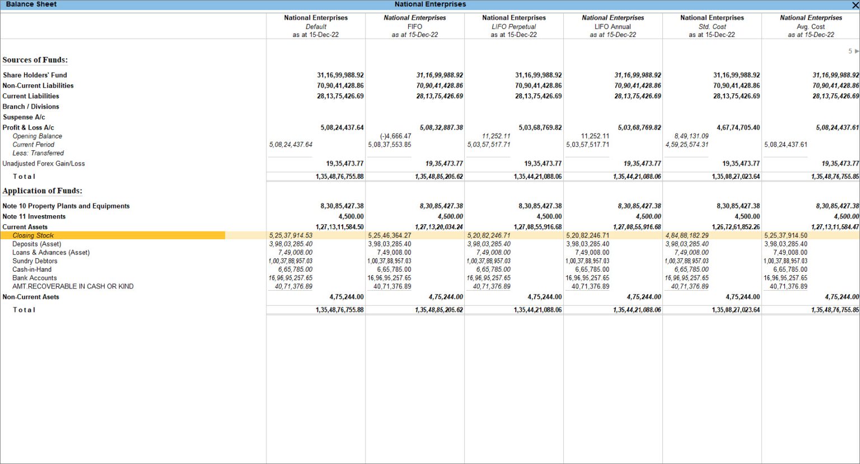
Task: Open Bank Accounts ledger details
Action: (x=34, y=277)
